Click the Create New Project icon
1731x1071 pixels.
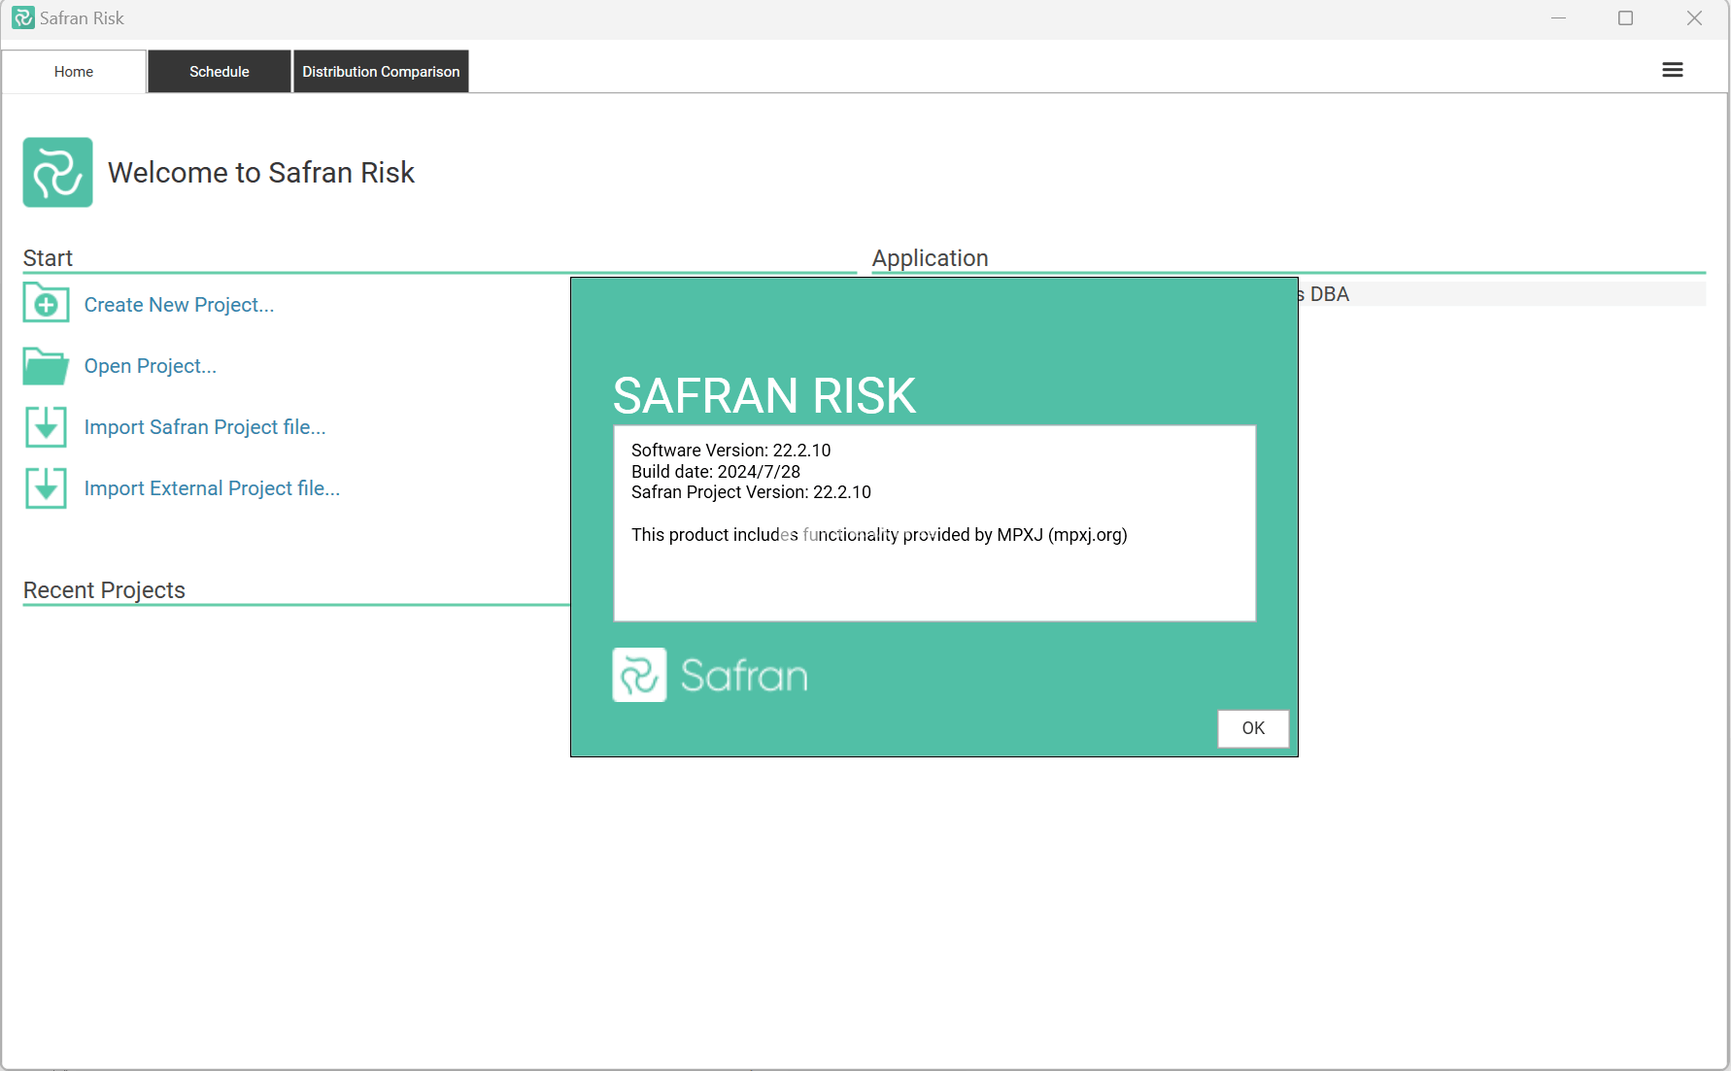pos(46,303)
